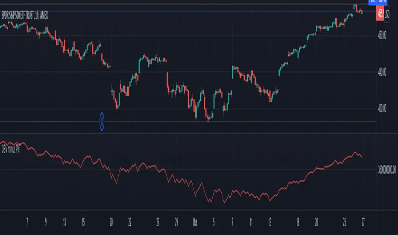Click the left blue label in the top-right corner

[x=372, y=2]
